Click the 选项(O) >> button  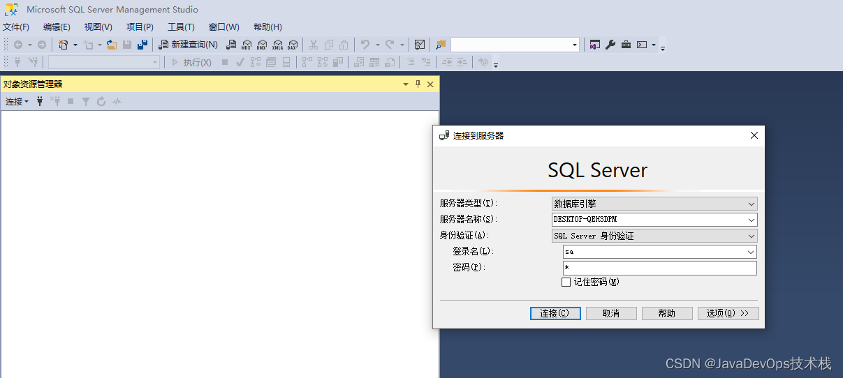(728, 314)
